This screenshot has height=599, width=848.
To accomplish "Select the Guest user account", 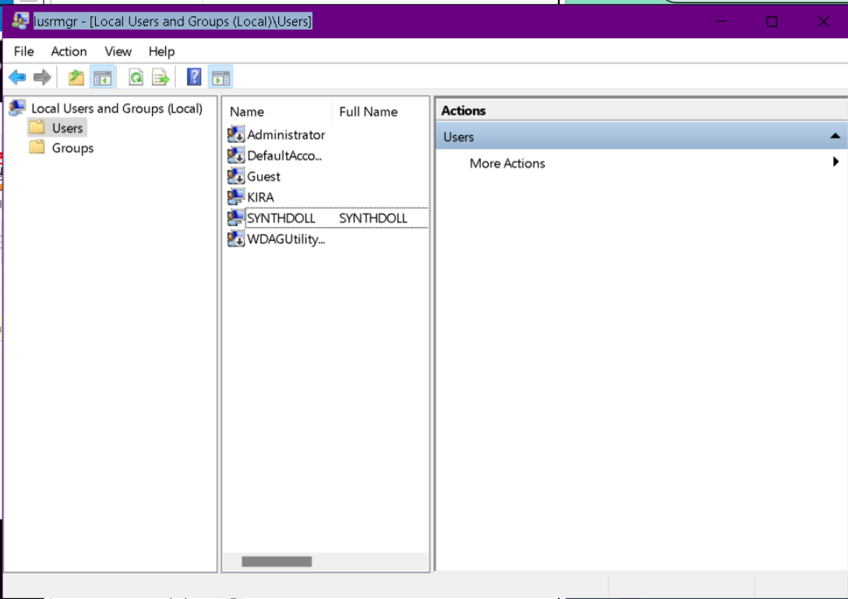I will click(x=263, y=176).
